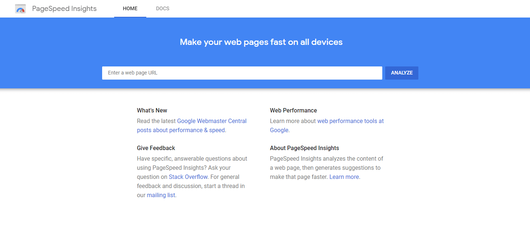Click the 'What's New' heading
530x230 pixels.
(x=152, y=111)
